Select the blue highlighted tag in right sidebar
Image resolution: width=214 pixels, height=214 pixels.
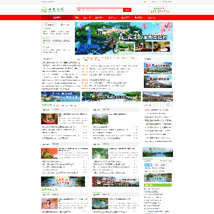[x=148, y=165]
